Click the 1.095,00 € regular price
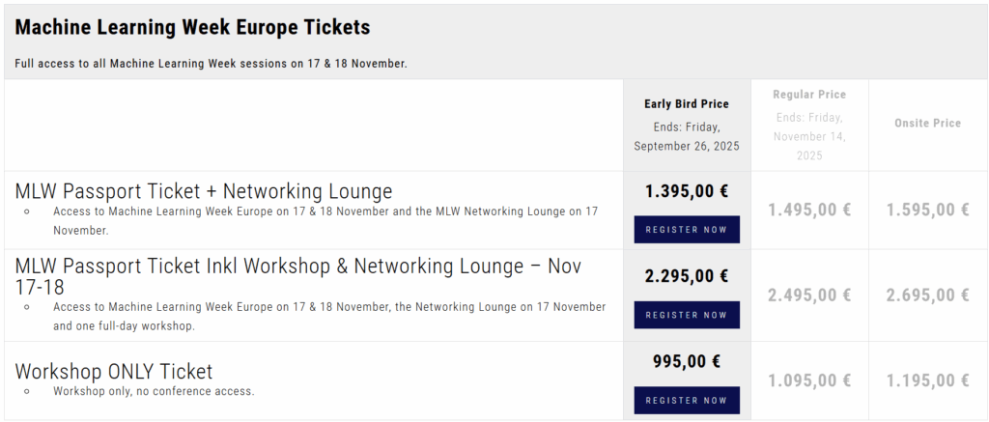The width and height of the screenshot is (989, 422). click(x=809, y=380)
